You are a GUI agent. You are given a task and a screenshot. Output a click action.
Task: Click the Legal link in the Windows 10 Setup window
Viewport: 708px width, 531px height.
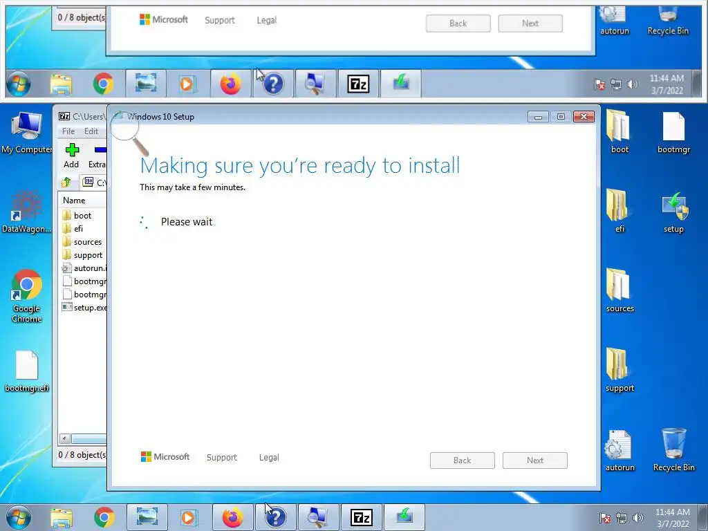(x=269, y=458)
